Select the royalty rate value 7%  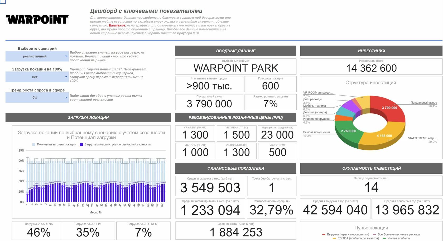click(x=271, y=104)
